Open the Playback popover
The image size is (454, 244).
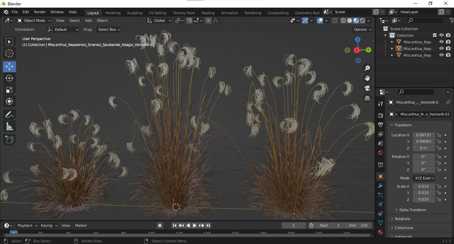pos(27,225)
